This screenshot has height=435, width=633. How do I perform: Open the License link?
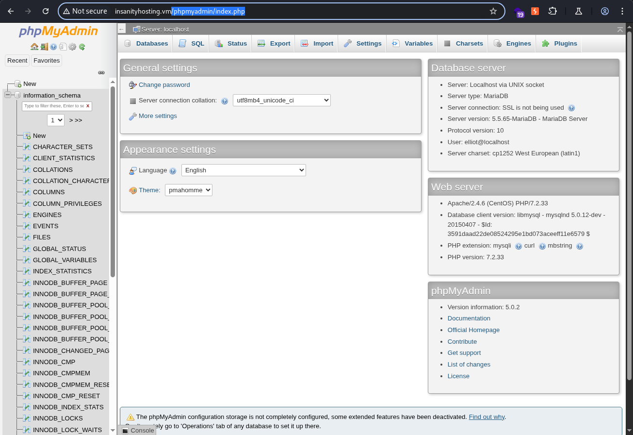tap(458, 376)
